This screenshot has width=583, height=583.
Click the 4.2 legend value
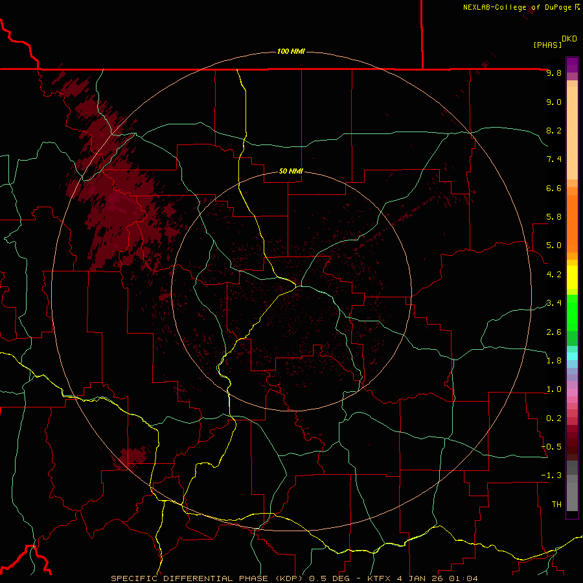pyautogui.click(x=554, y=275)
